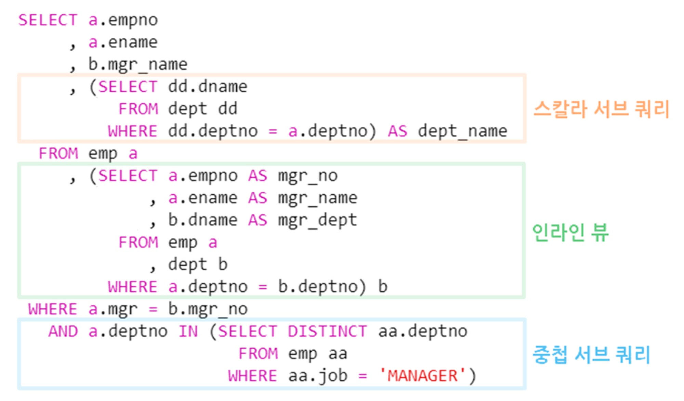Click the orange 스칼라 서브 쿼리 label
The height and width of the screenshot is (401, 684).
601,109
